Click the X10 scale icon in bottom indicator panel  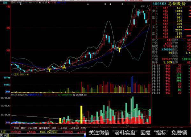point(8,122)
